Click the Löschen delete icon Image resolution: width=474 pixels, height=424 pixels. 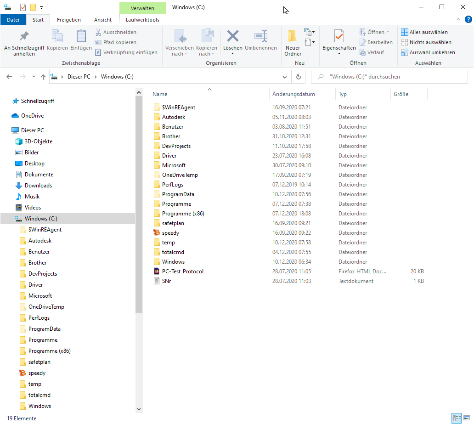(233, 37)
